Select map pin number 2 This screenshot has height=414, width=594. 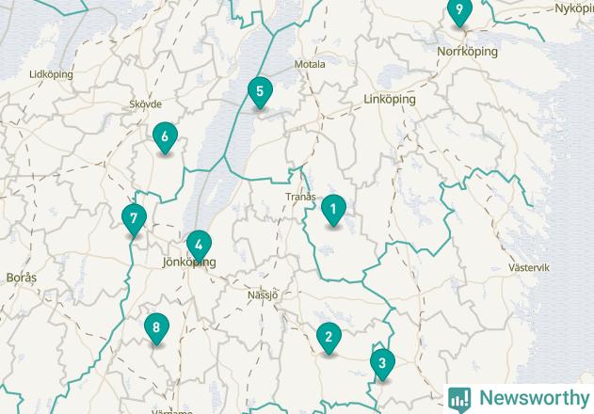pyautogui.click(x=329, y=338)
